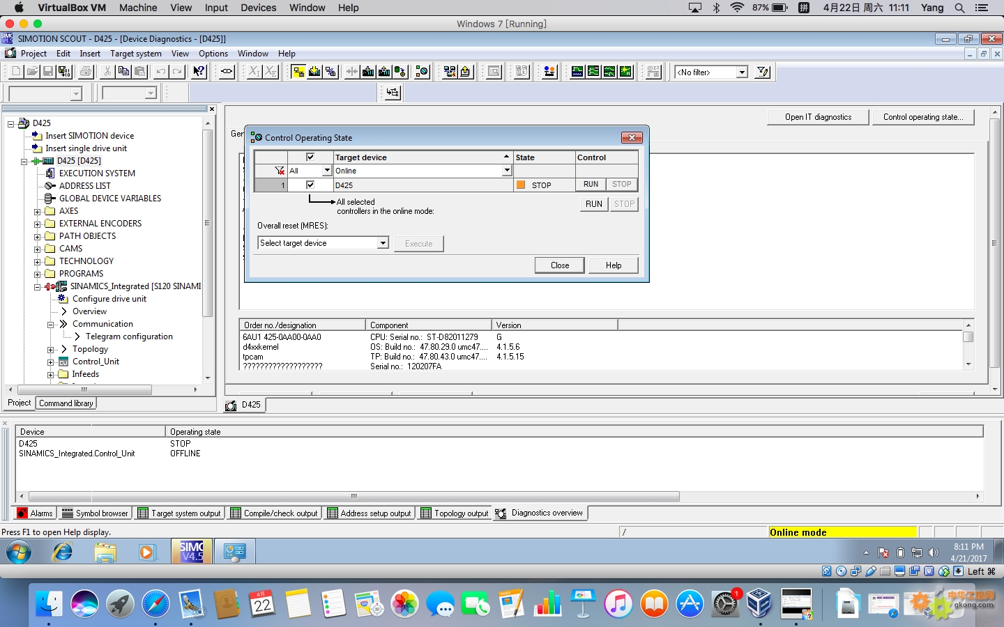Image resolution: width=1004 pixels, height=627 pixels.
Task: Open the 'Select target device' dropdown
Action: (x=383, y=243)
